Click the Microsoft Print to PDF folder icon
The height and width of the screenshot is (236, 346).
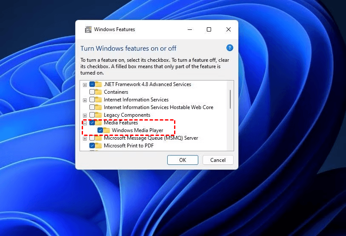point(99,146)
